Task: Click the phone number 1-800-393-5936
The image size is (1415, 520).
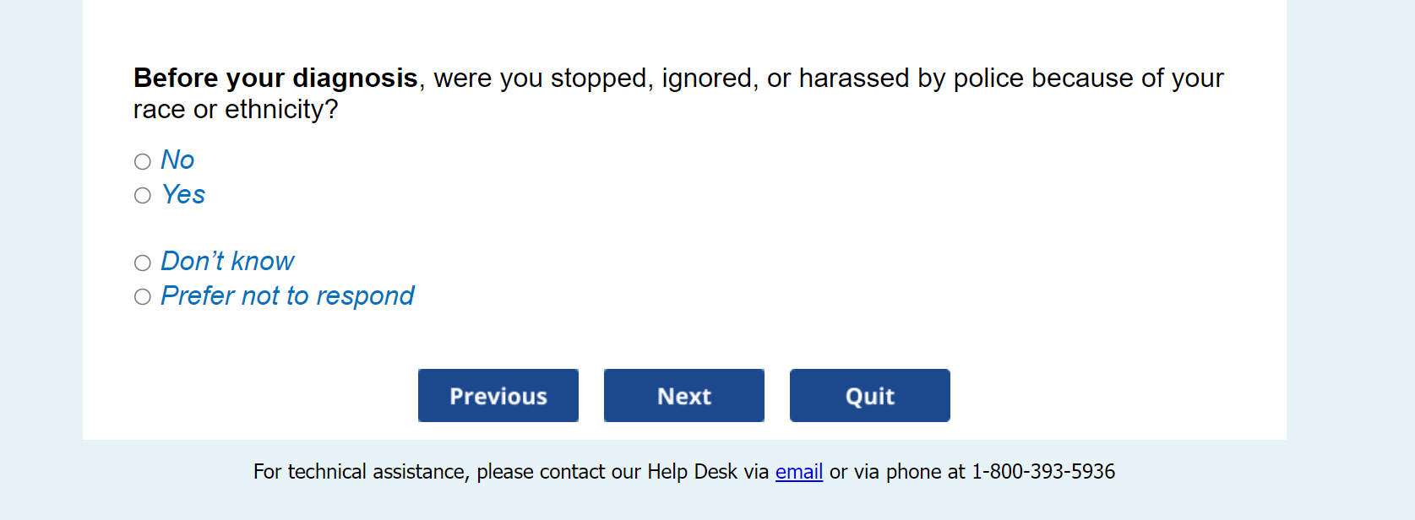Action: (1043, 472)
